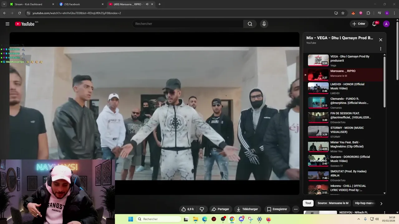Open the Extensions puzzle menu
399x224 pixels.
(x=368, y=13)
